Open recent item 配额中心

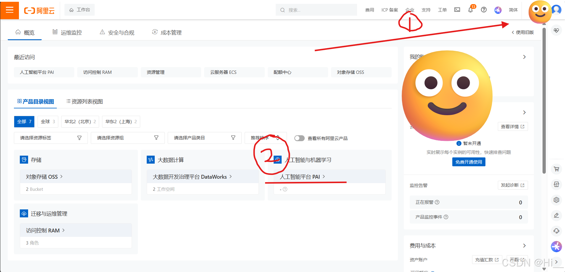point(298,72)
